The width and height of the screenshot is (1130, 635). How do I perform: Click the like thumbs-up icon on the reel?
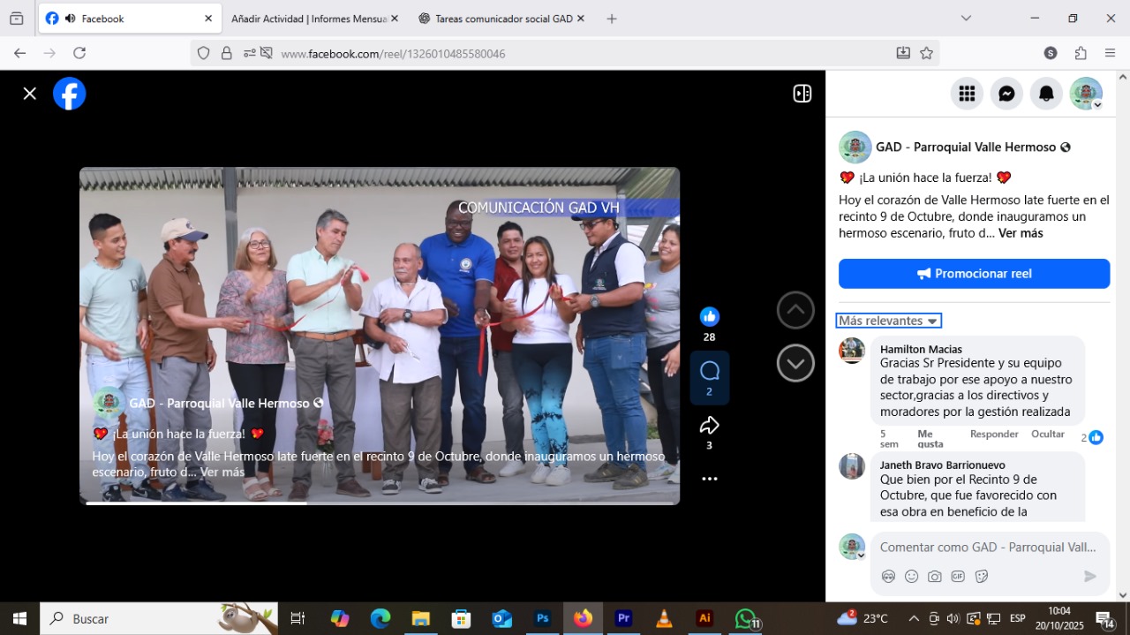(x=709, y=317)
